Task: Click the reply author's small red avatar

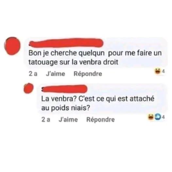Action: tap(28, 88)
